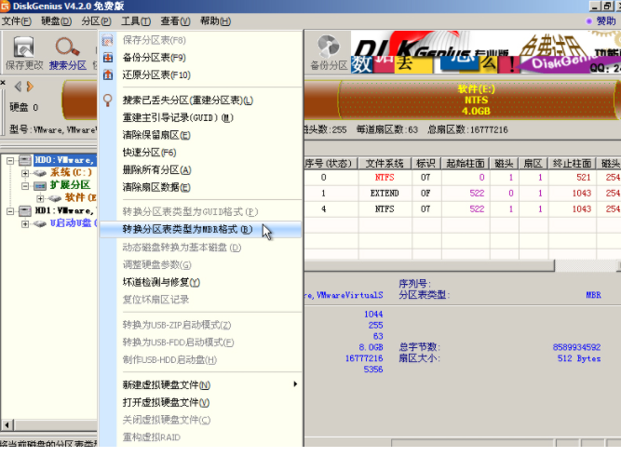The height and width of the screenshot is (457, 621).
Task: Choose 还原分区表(F10) from the menu
Action: [156, 74]
